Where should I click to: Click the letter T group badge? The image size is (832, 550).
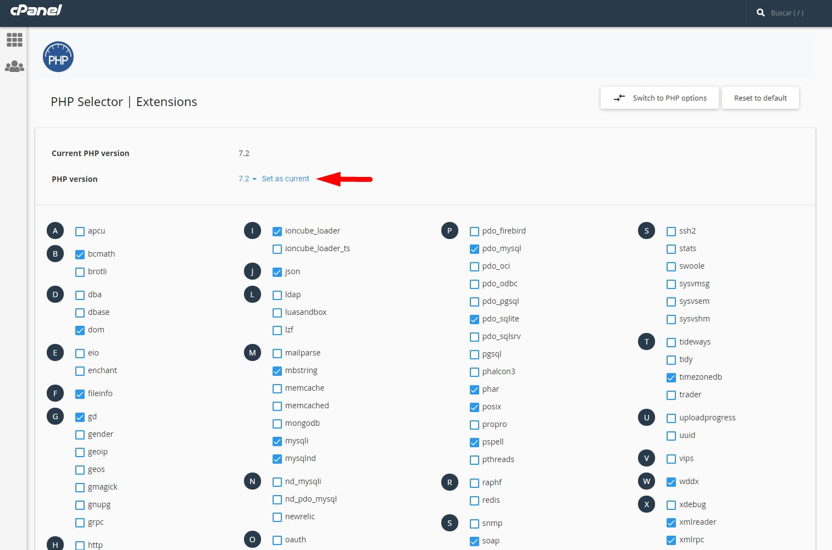[x=646, y=342]
